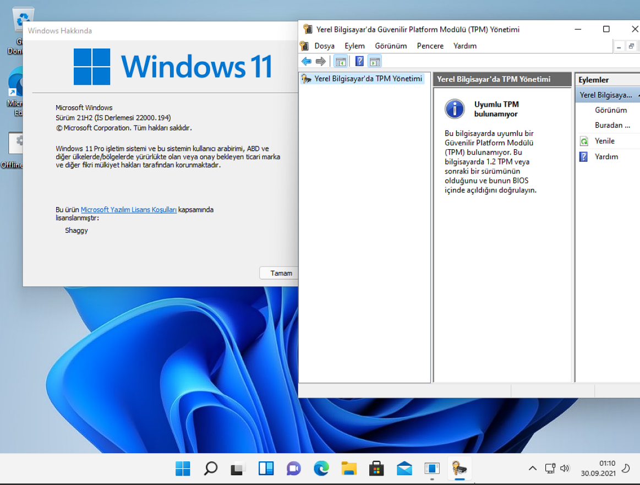Screen dimensions: 640x485
Task: Open the Chat taskbar icon
Action: [x=293, y=468]
